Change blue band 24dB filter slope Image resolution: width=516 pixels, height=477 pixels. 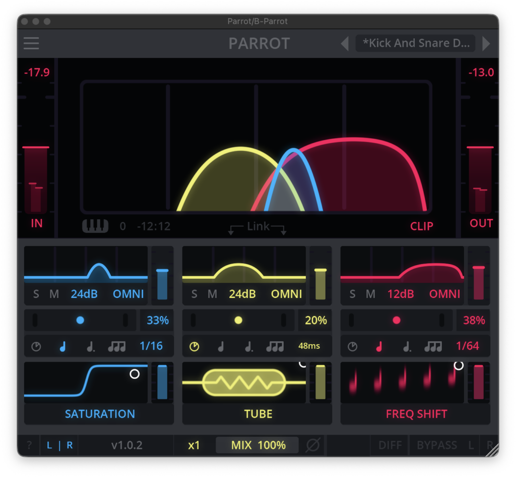pos(84,294)
